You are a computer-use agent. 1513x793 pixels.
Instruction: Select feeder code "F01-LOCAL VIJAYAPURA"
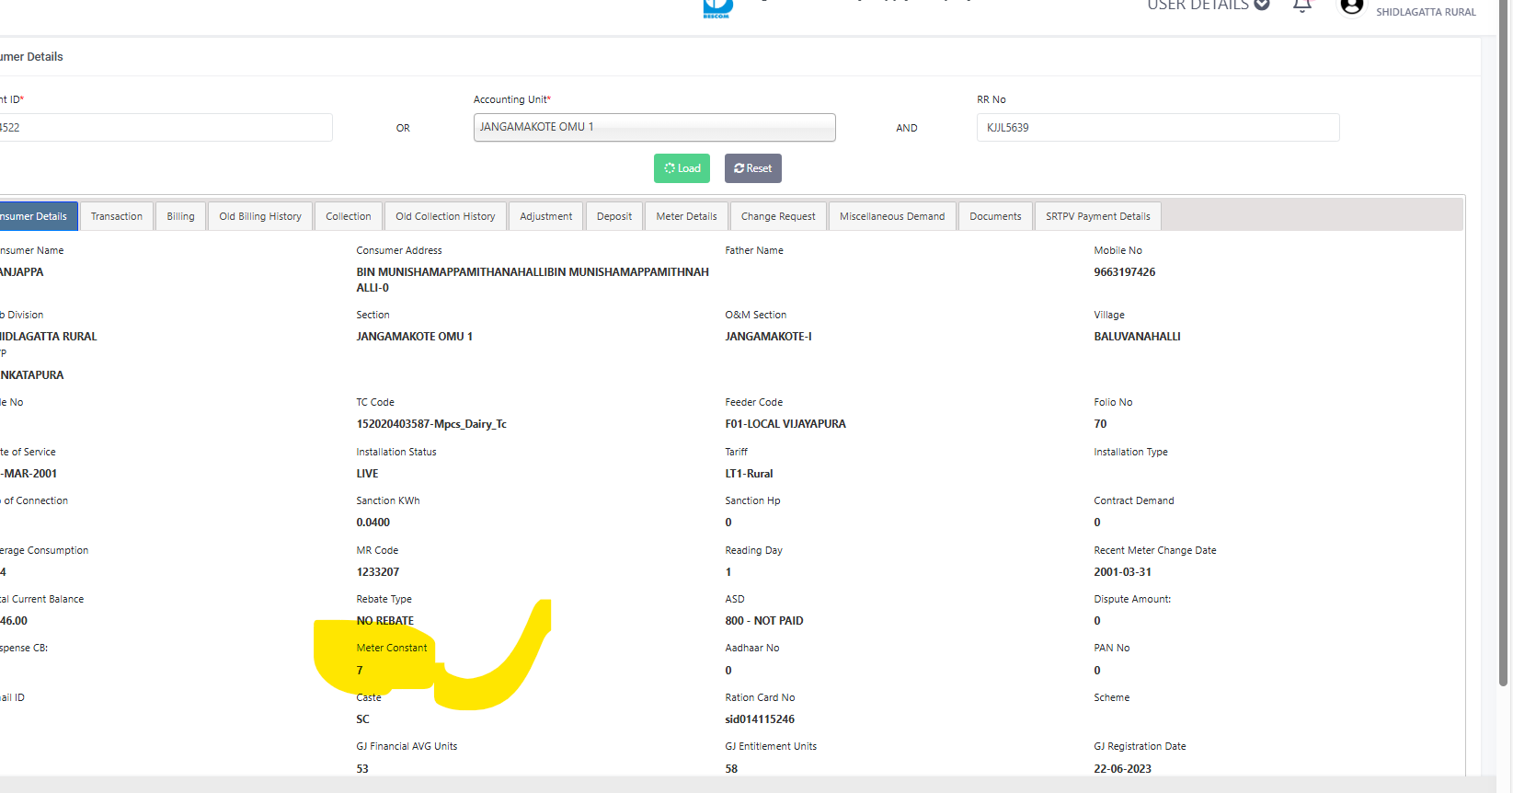click(x=785, y=424)
